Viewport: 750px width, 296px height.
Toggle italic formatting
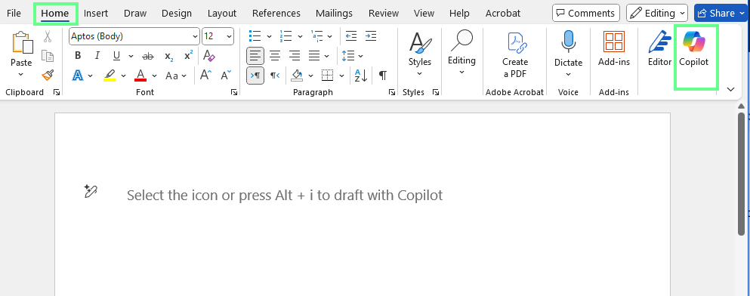[97, 56]
